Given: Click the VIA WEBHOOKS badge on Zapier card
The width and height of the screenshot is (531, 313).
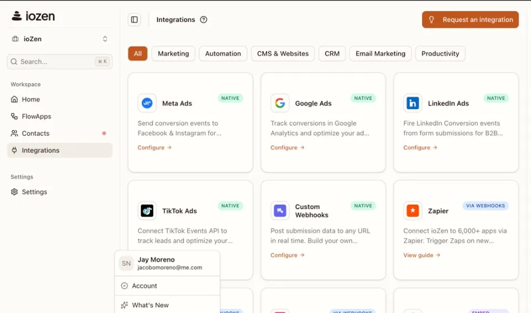Looking at the screenshot, I should coord(485,206).
